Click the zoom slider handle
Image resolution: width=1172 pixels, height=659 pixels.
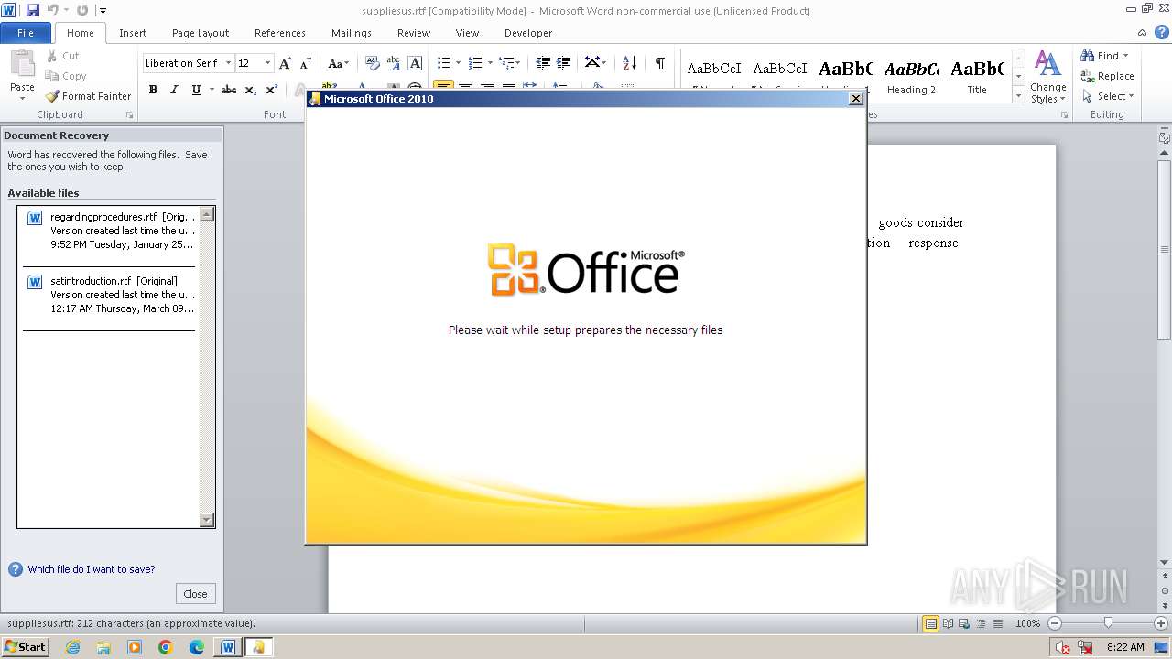pos(1108,623)
